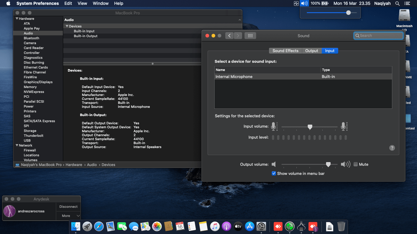
Task: Click Disconnect in the Anydesk window
Action: (x=68, y=207)
